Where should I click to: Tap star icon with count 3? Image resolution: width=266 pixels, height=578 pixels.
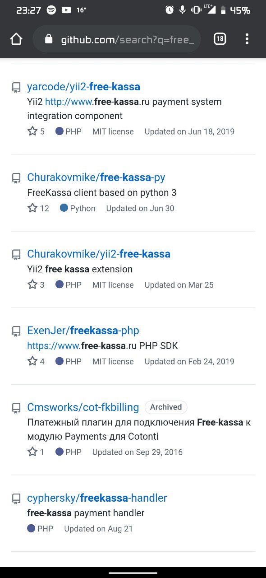32,285
